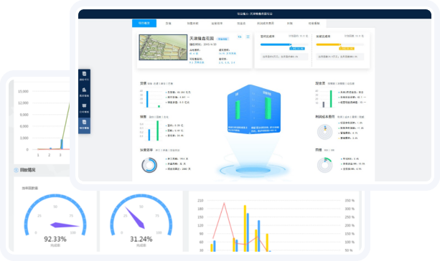
Task: Click the 运营效率 section heading
Action: point(146,150)
